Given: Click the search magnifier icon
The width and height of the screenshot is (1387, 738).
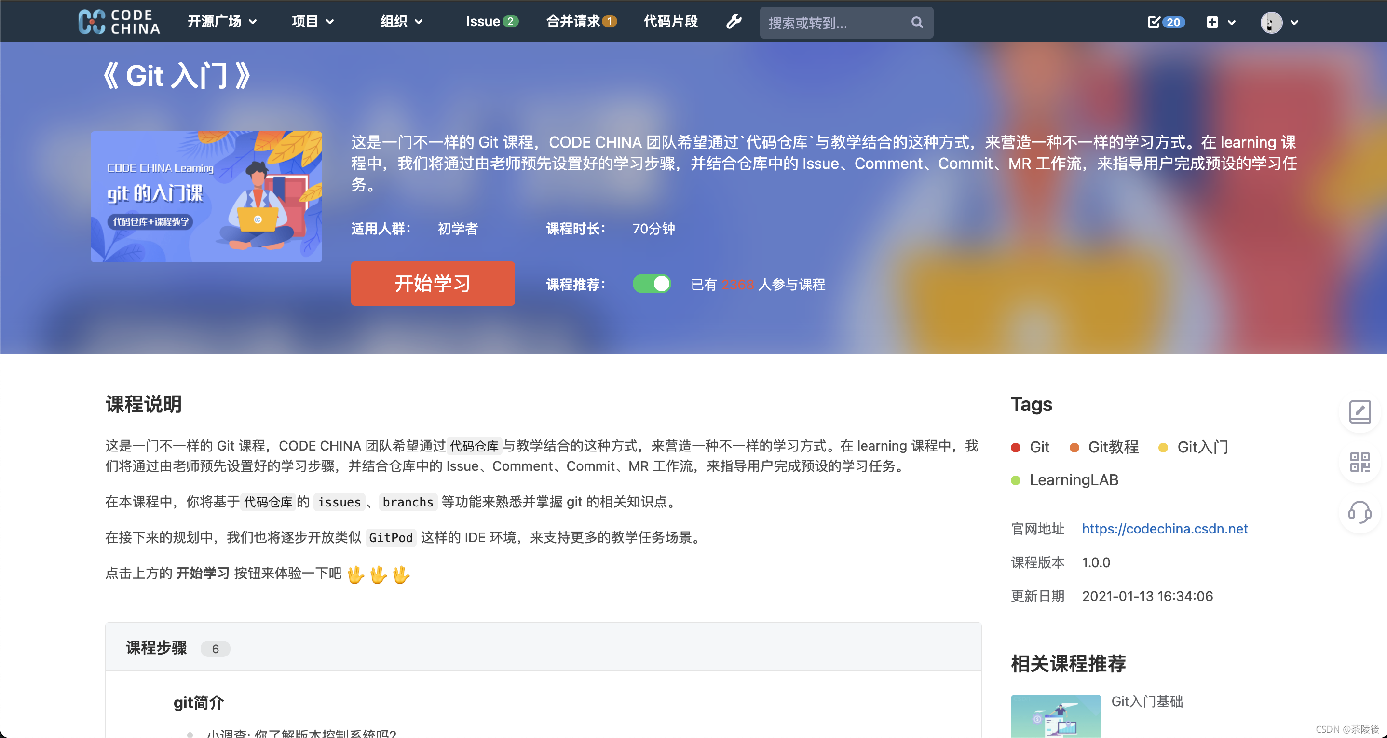Looking at the screenshot, I should tap(917, 23).
